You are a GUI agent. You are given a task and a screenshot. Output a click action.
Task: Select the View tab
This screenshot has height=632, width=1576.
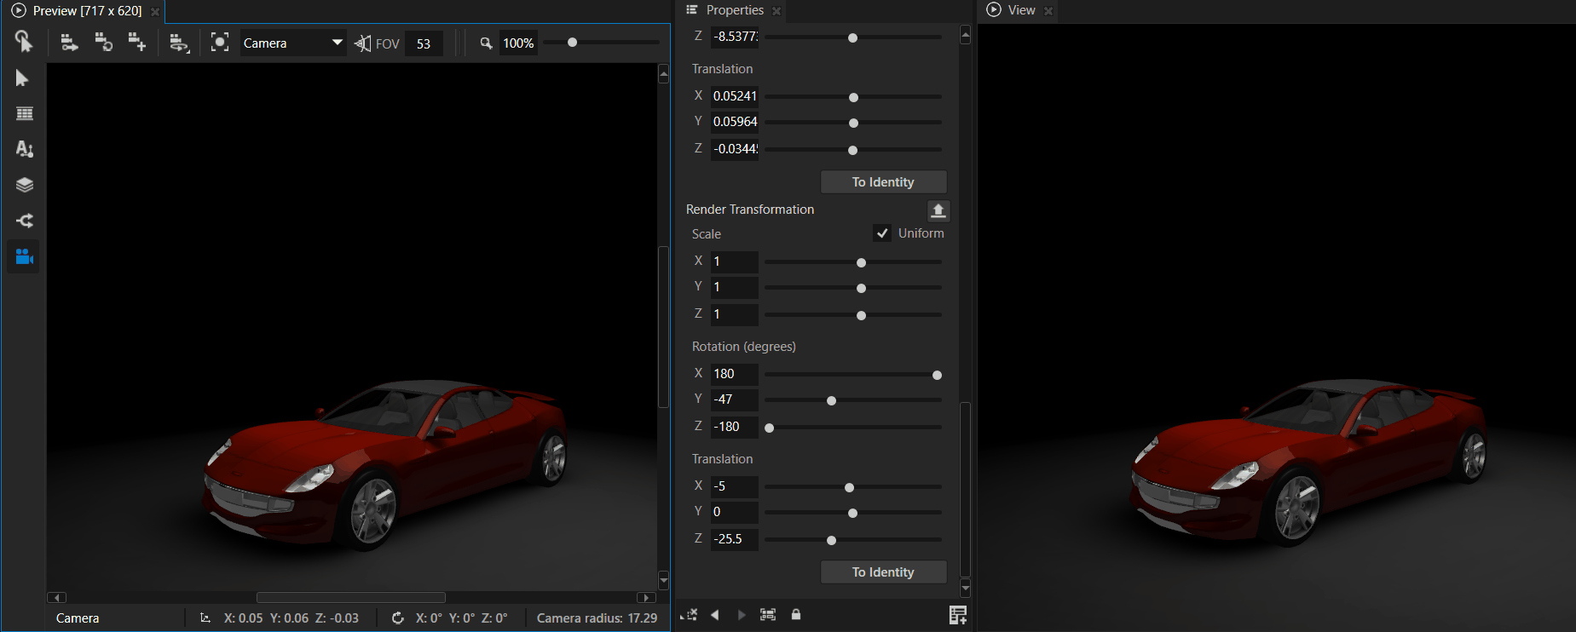(x=1020, y=10)
